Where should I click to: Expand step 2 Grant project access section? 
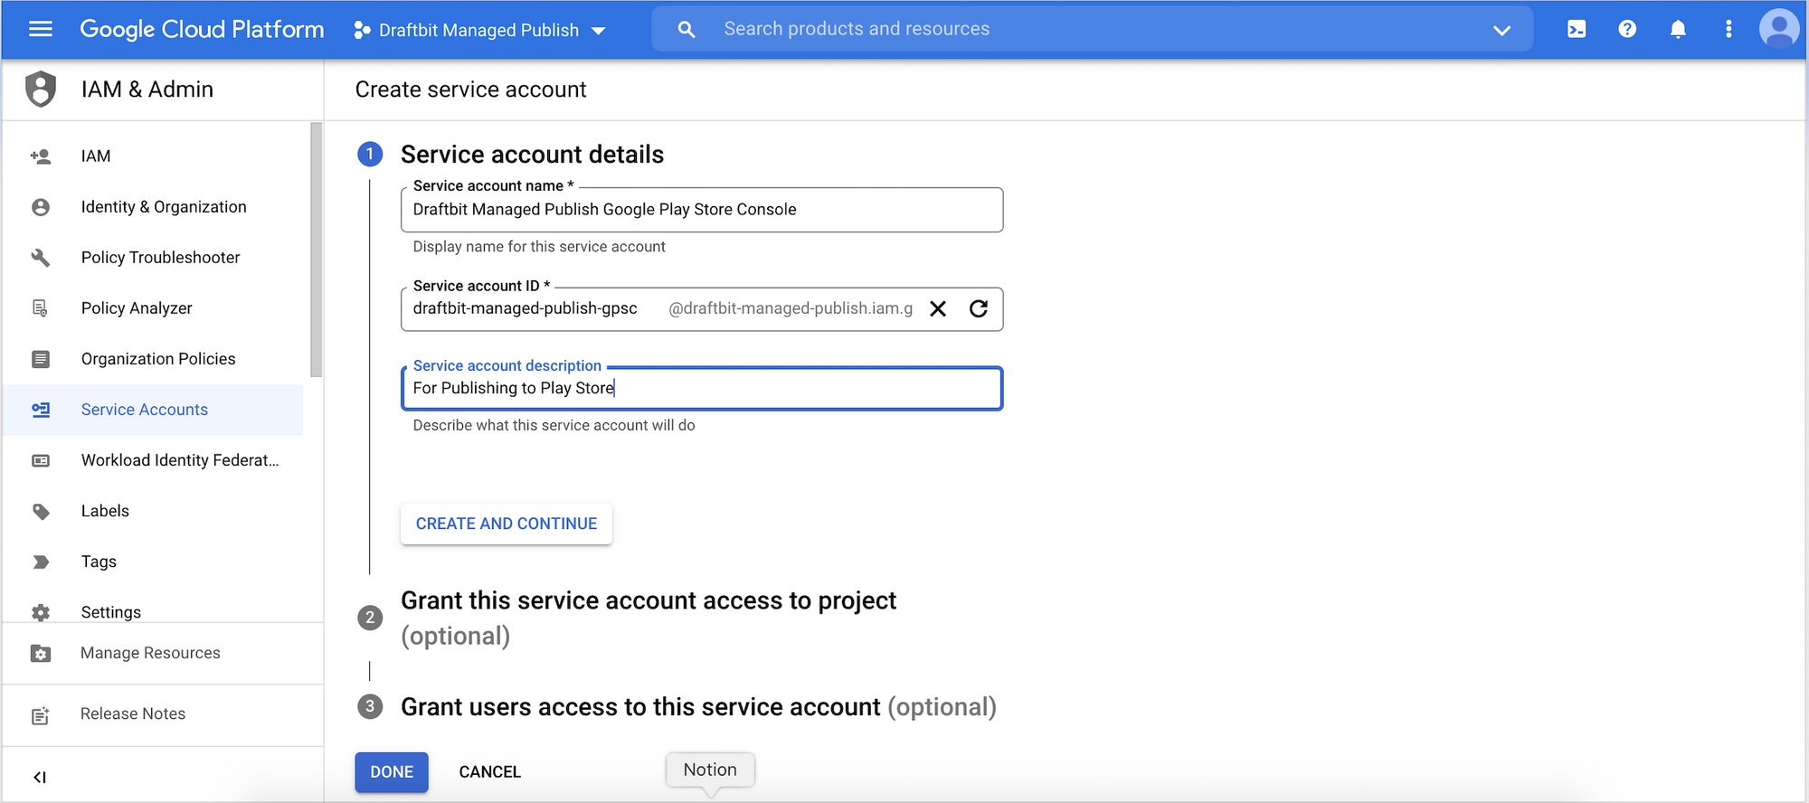coord(648,618)
